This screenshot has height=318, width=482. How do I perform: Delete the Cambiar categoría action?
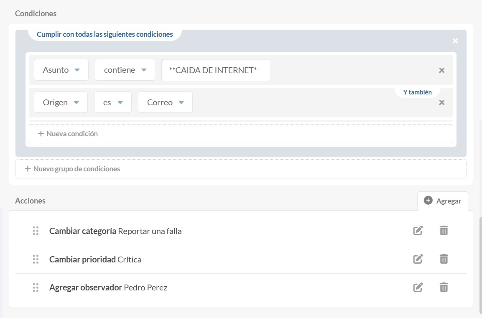pos(444,231)
